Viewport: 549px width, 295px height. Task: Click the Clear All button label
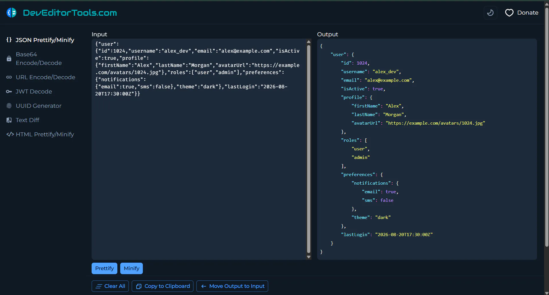(x=115, y=286)
